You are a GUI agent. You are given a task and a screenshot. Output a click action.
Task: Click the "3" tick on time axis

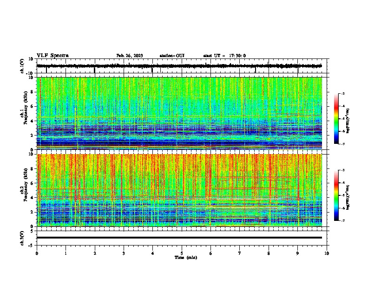124,253
